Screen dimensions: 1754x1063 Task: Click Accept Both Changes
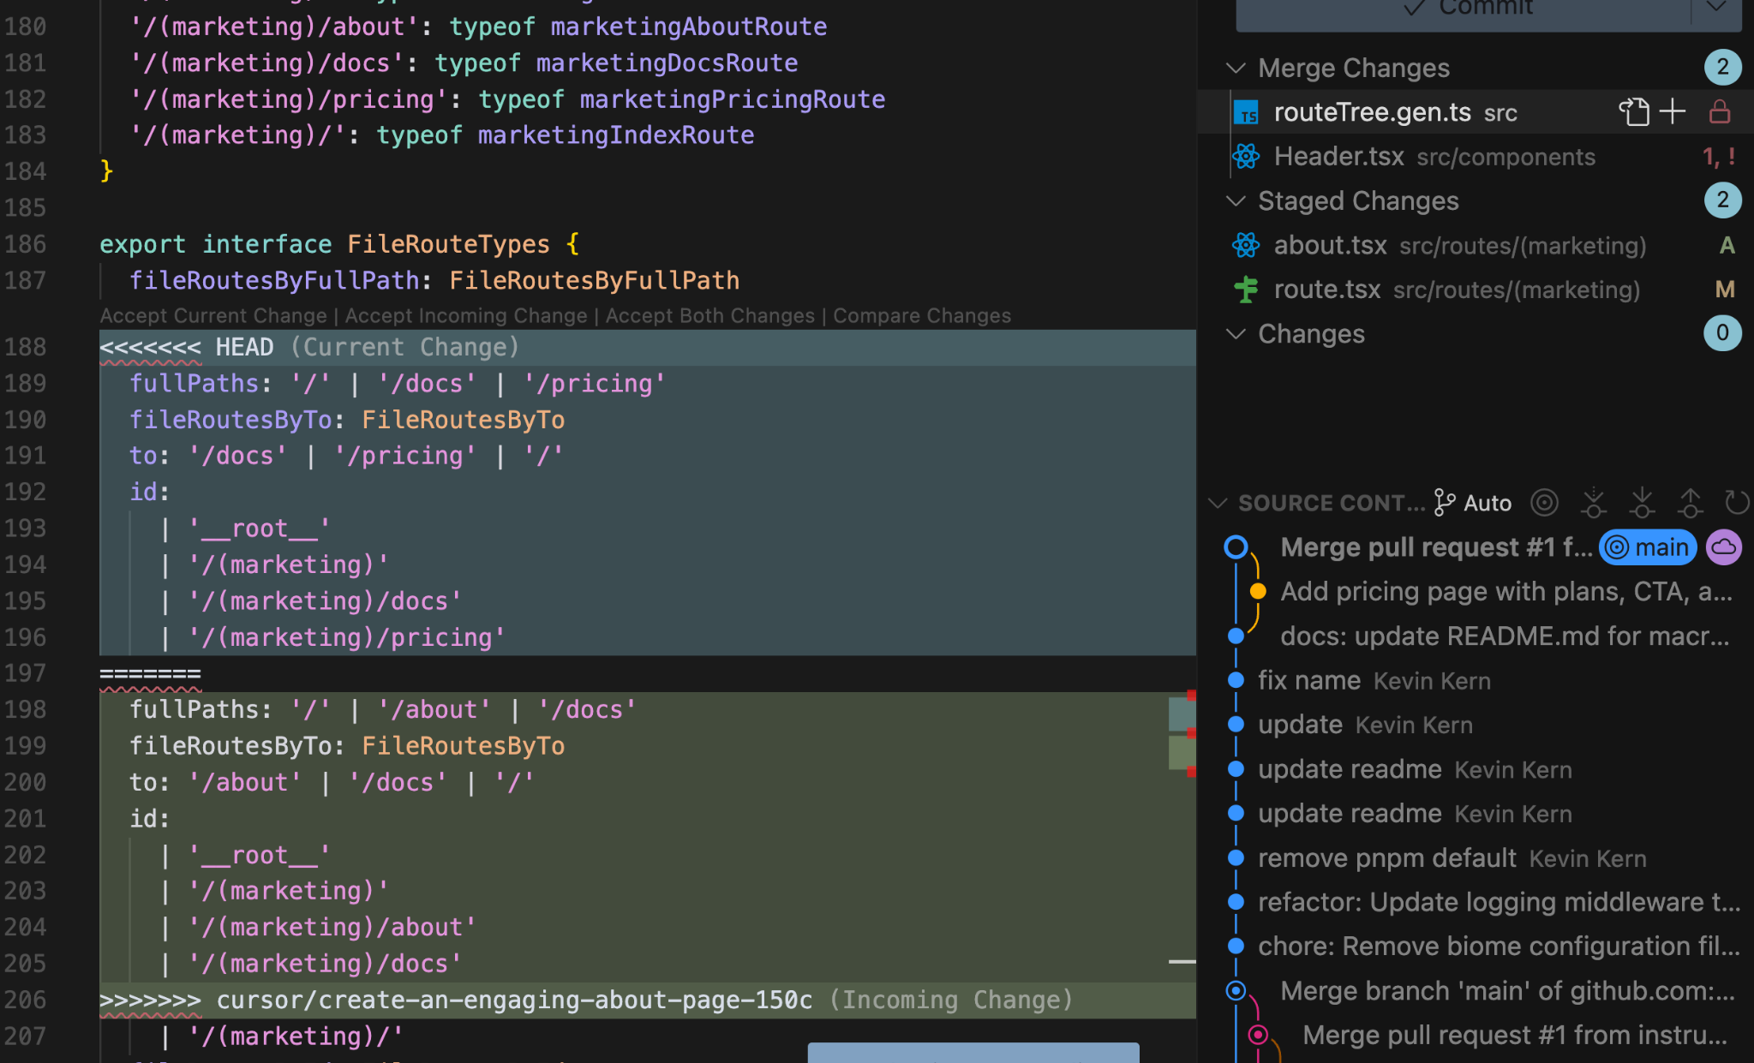710,316
